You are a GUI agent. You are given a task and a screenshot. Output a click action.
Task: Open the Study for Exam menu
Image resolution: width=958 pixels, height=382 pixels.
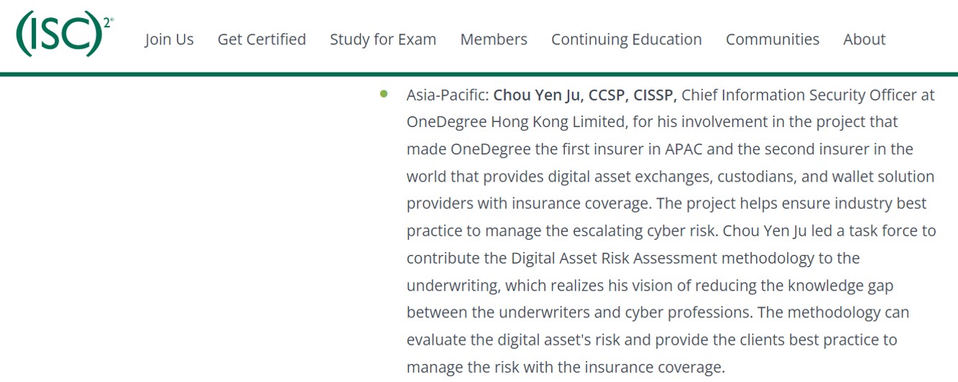click(x=383, y=39)
